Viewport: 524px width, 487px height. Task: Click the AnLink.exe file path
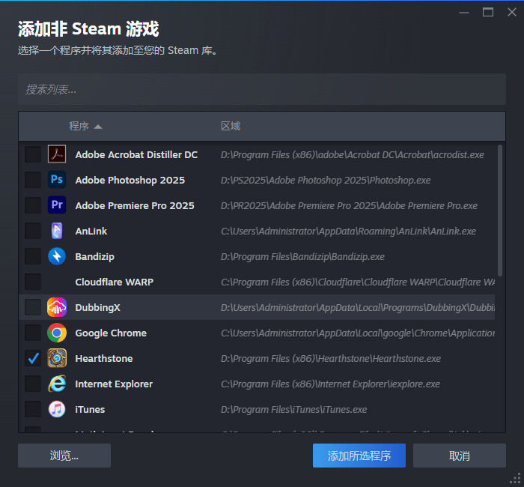348,231
